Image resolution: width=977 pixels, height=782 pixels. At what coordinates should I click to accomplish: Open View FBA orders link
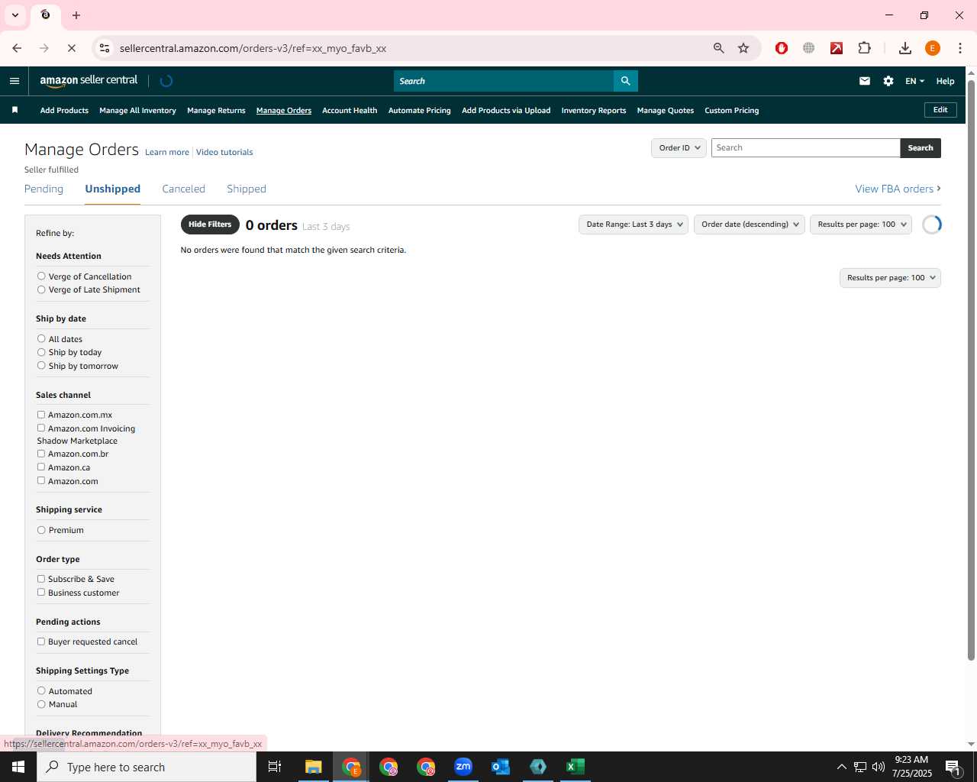click(898, 189)
